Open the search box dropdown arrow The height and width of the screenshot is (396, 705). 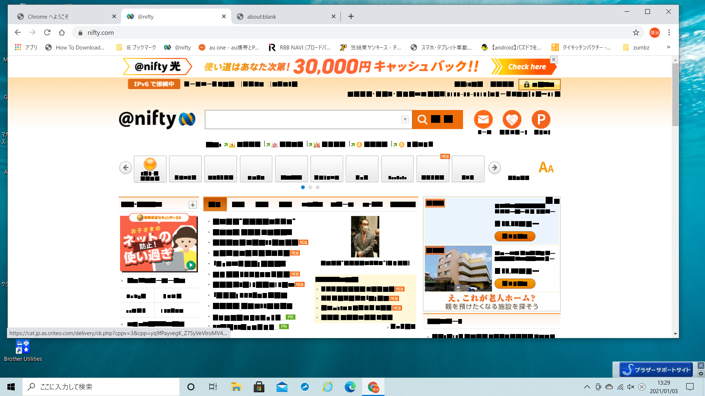click(405, 120)
